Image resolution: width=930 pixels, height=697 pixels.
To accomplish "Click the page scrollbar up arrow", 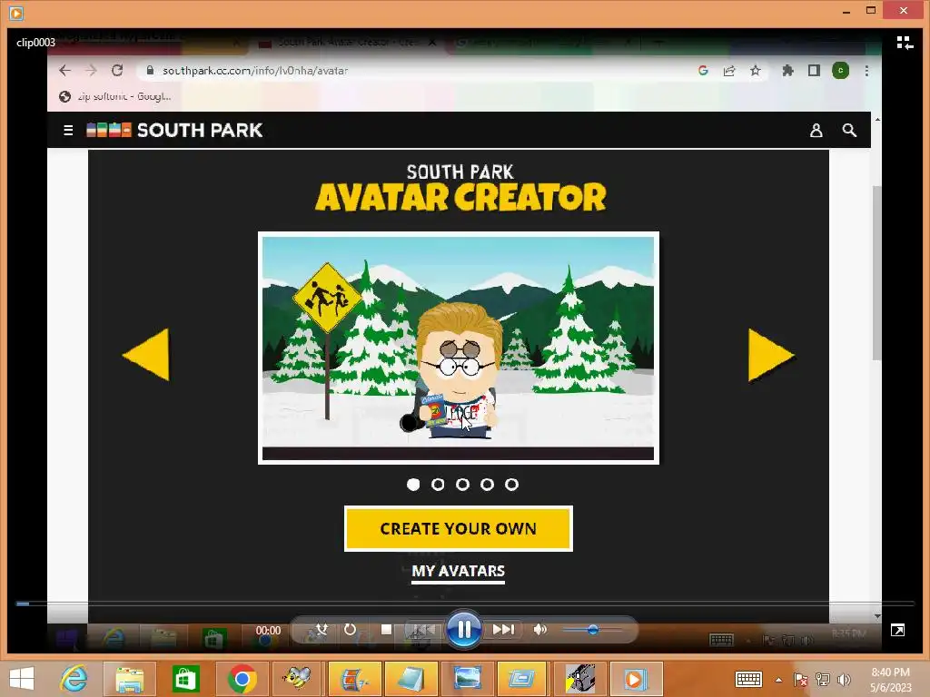I will click(x=877, y=119).
